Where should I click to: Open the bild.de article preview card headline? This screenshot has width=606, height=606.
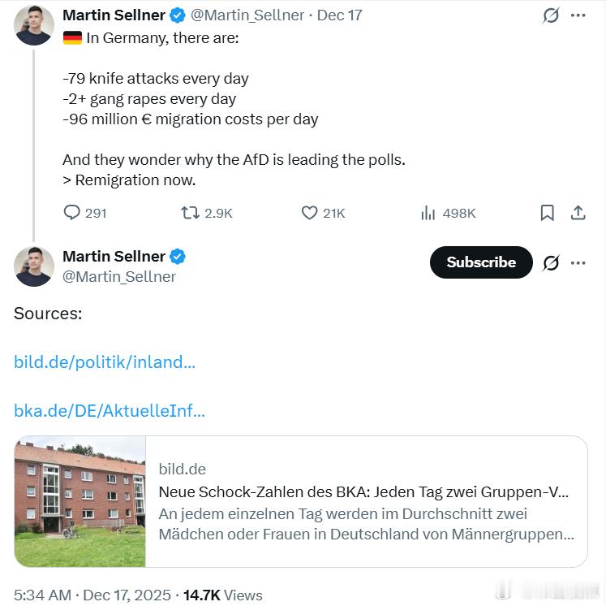[x=363, y=492]
